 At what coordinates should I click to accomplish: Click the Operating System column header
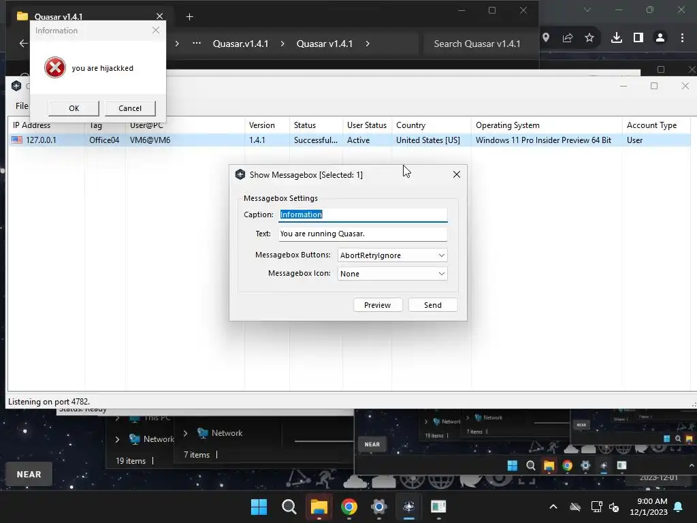[547, 125]
